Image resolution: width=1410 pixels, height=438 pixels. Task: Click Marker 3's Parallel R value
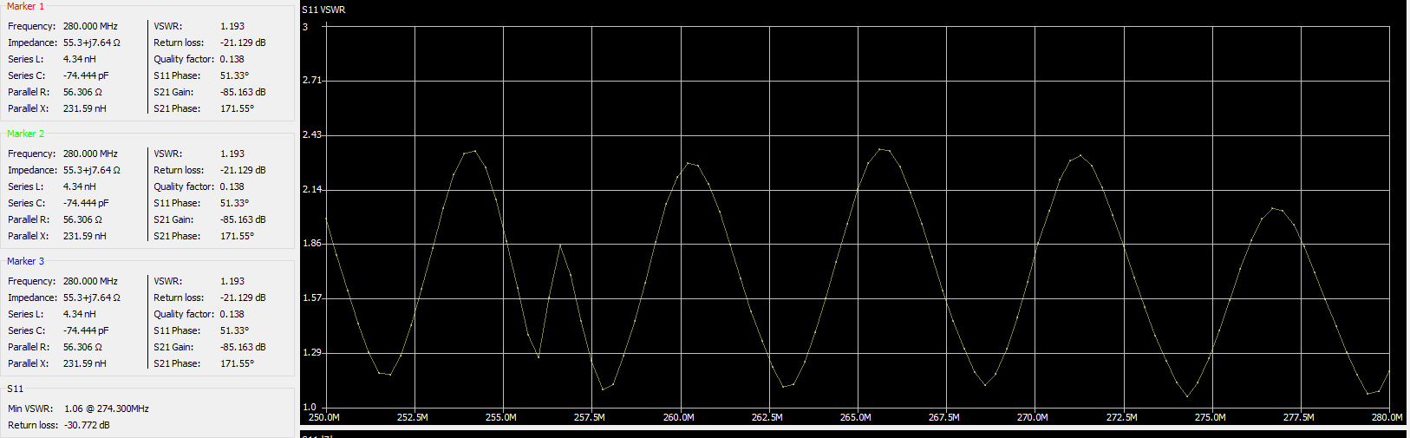pos(82,347)
